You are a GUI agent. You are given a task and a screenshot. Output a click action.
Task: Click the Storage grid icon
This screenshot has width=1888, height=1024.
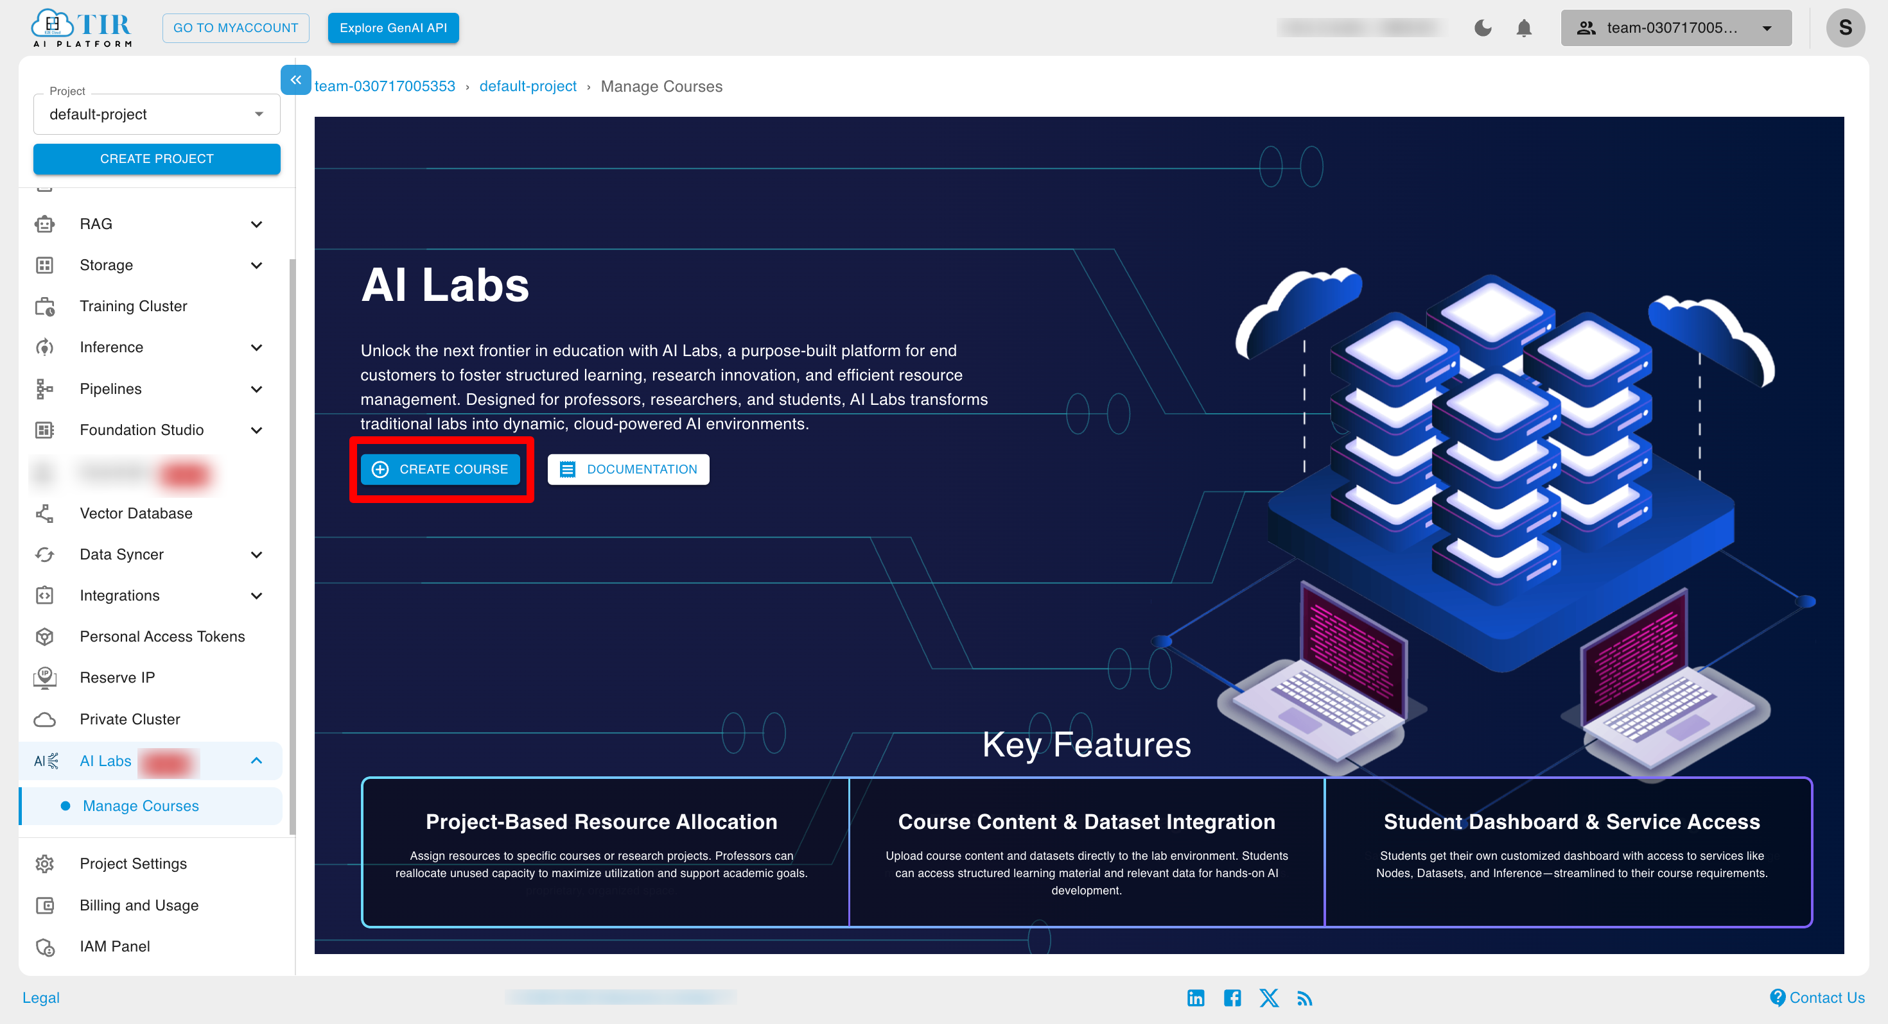tap(45, 265)
